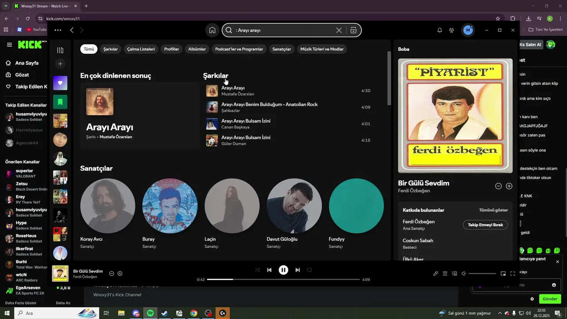Image resolution: width=567 pixels, height=319 pixels.
Task: Open Ana Sayfa in Kick sidebar
Action: point(27,63)
